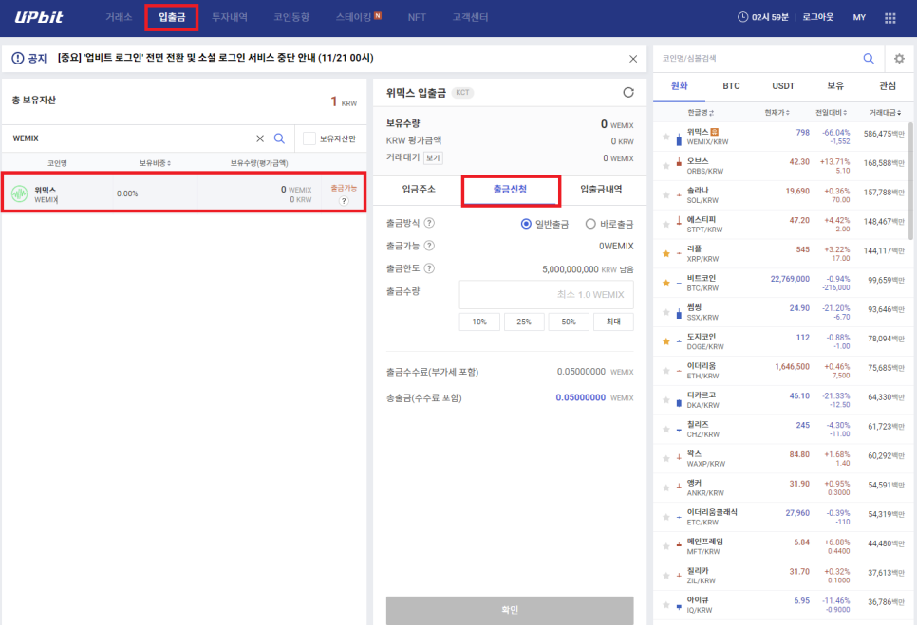
Task: Clear the WEMIX search text
Action: (x=260, y=138)
